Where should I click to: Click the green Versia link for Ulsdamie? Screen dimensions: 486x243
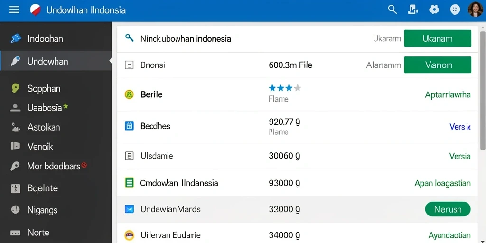[460, 156]
